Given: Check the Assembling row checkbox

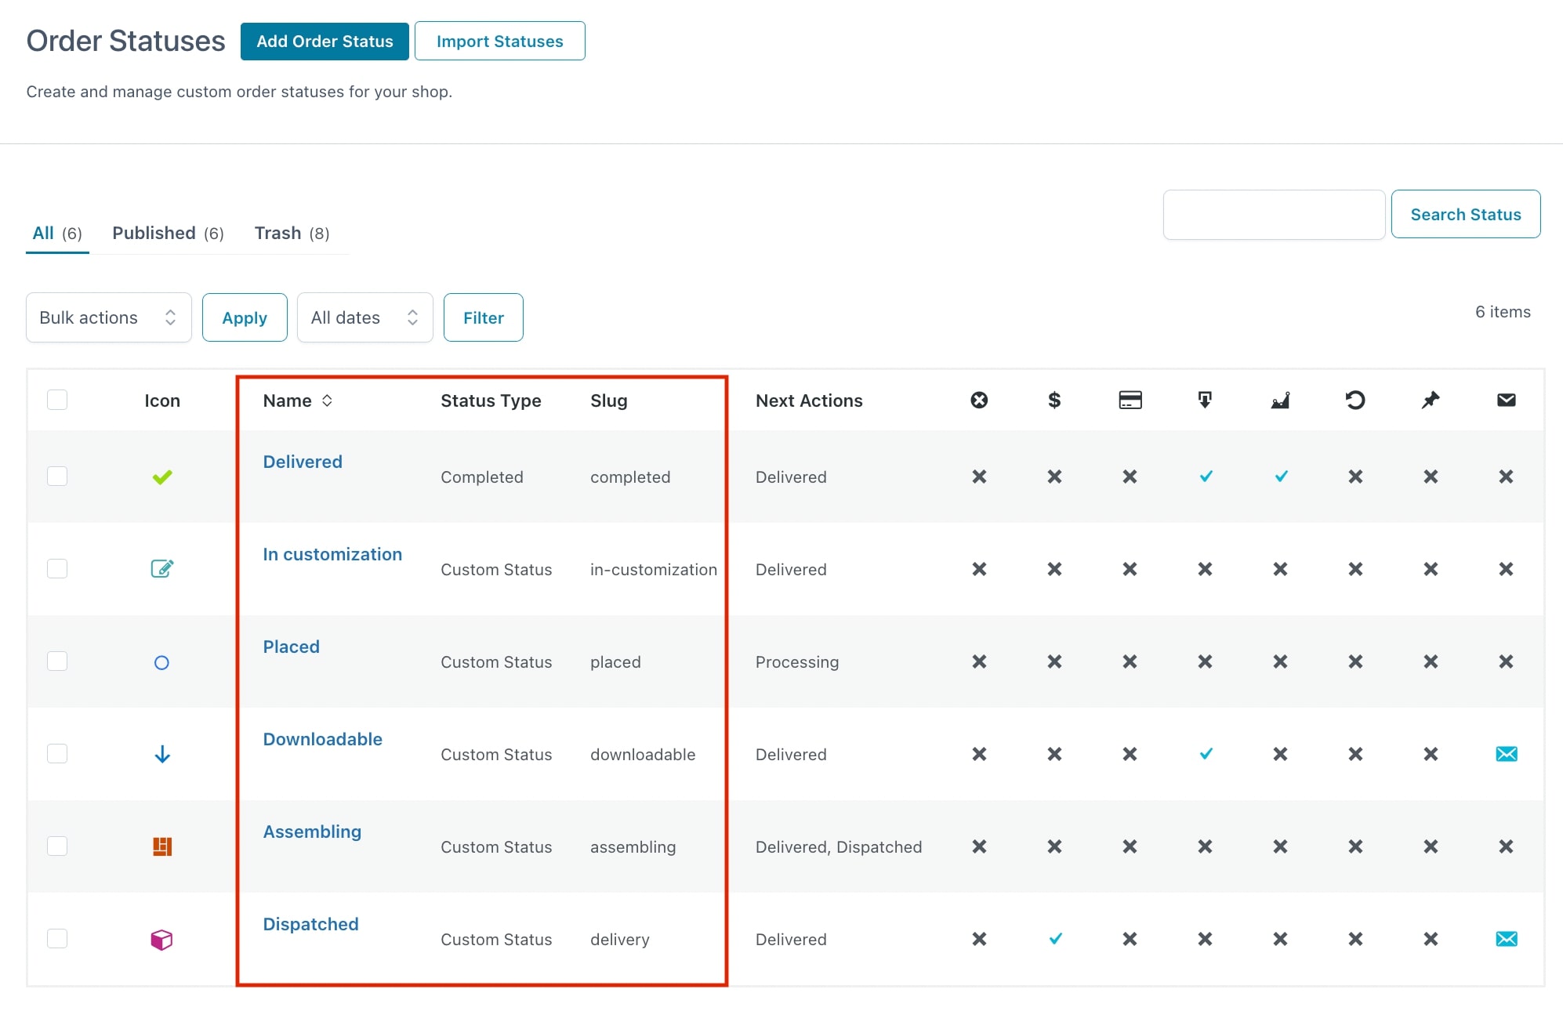Looking at the screenshot, I should [x=57, y=846].
